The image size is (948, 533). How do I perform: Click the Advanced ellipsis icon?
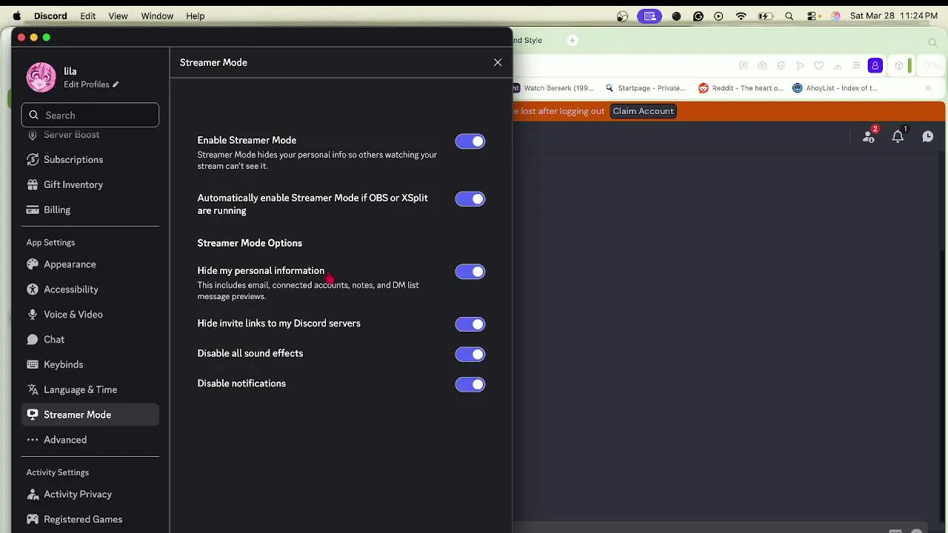click(x=33, y=440)
